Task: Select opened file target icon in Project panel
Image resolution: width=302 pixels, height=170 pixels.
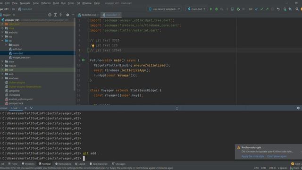Action: [x=50, y=15]
